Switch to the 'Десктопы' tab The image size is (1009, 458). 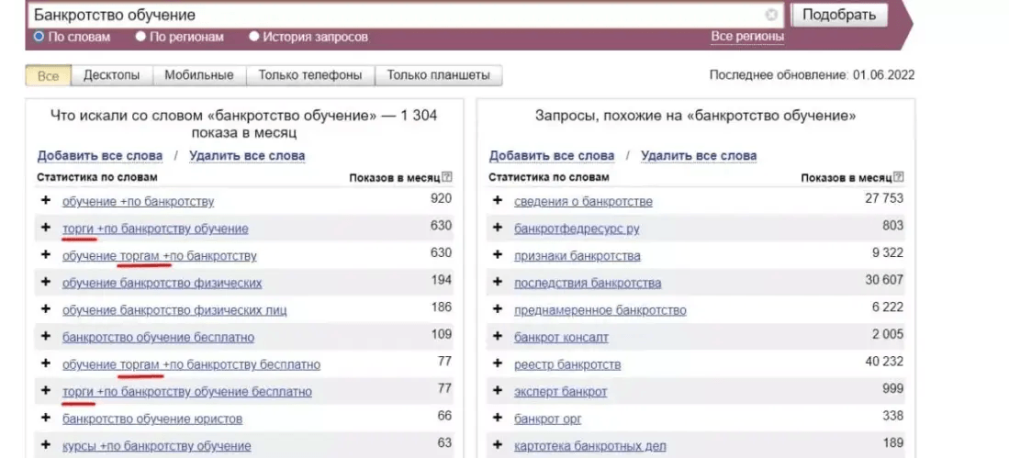tap(112, 75)
